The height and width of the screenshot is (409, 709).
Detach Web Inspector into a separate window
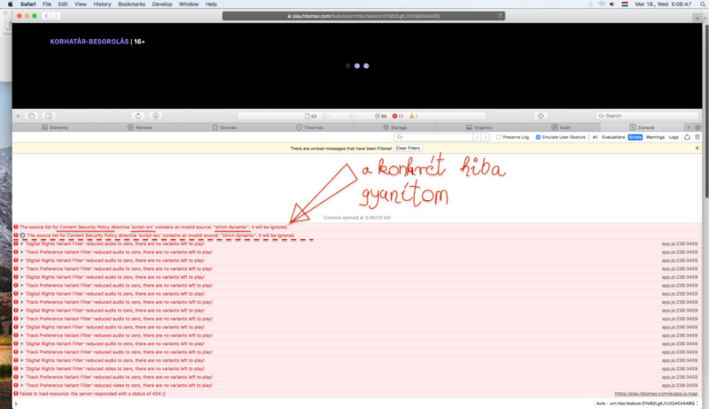pyautogui.click(x=32, y=116)
